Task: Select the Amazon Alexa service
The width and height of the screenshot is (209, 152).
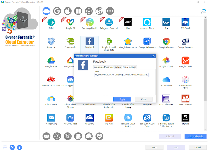Action: [147, 22]
